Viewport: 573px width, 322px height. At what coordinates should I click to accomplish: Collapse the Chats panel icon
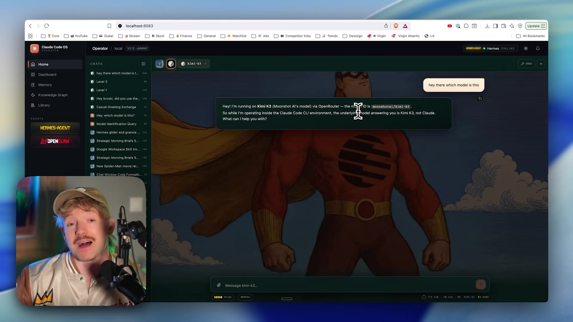[x=144, y=64]
